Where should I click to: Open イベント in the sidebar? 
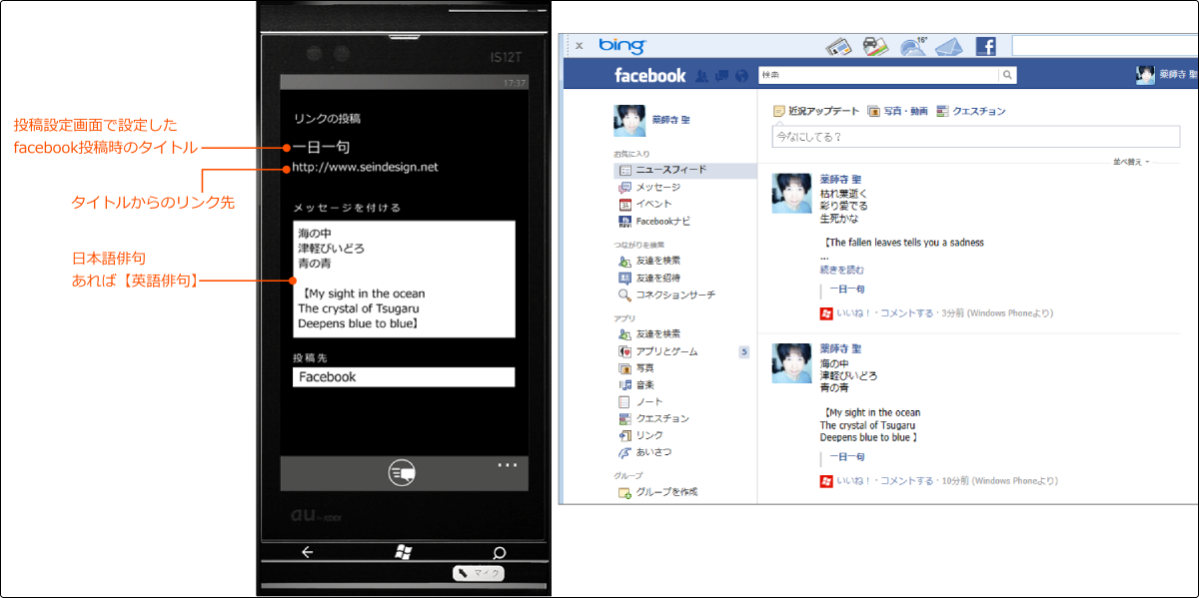[645, 204]
